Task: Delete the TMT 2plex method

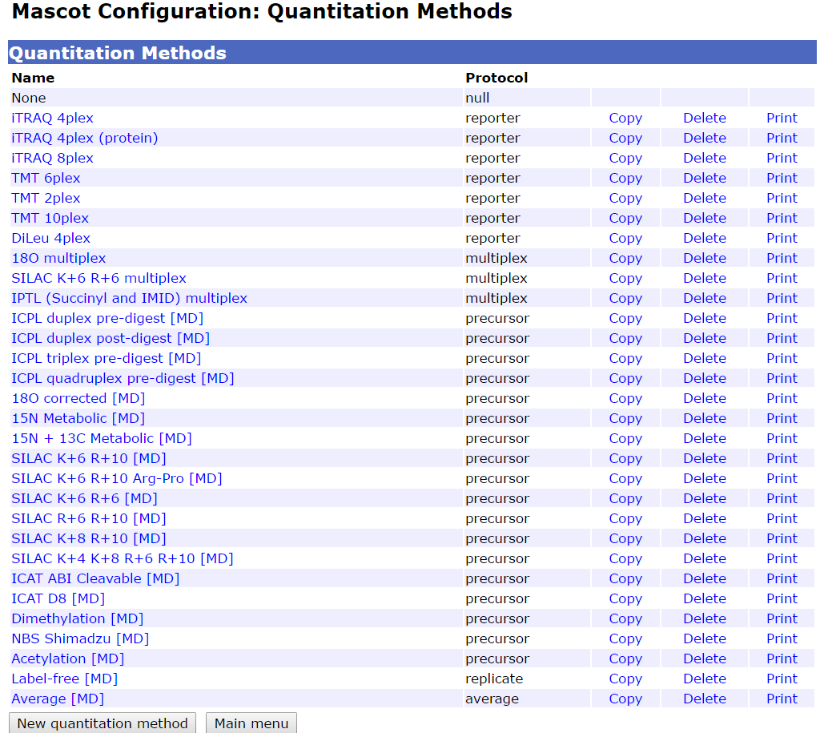Action: (705, 198)
